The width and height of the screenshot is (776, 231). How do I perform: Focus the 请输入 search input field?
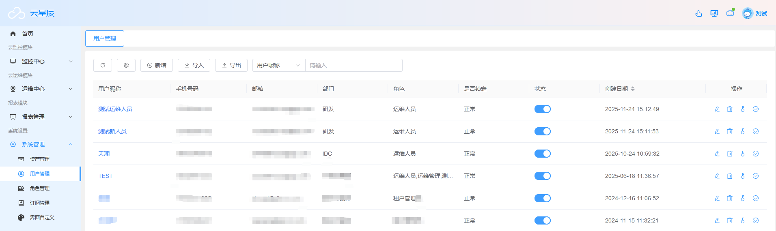(x=354, y=65)
